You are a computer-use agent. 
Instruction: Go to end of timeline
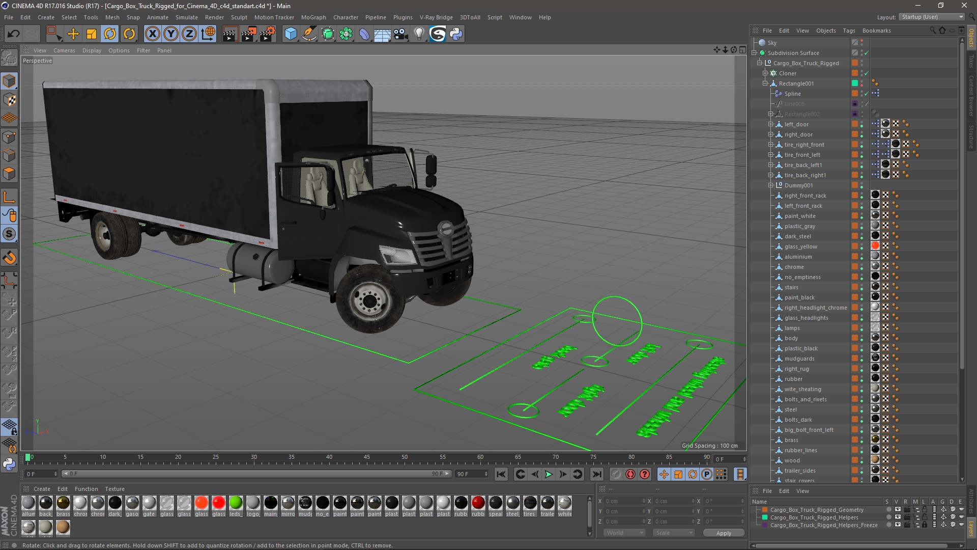tap(597, 474)
